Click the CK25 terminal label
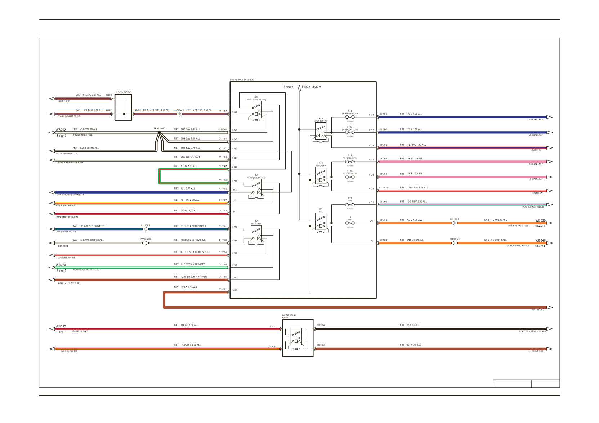 point(235,112)
